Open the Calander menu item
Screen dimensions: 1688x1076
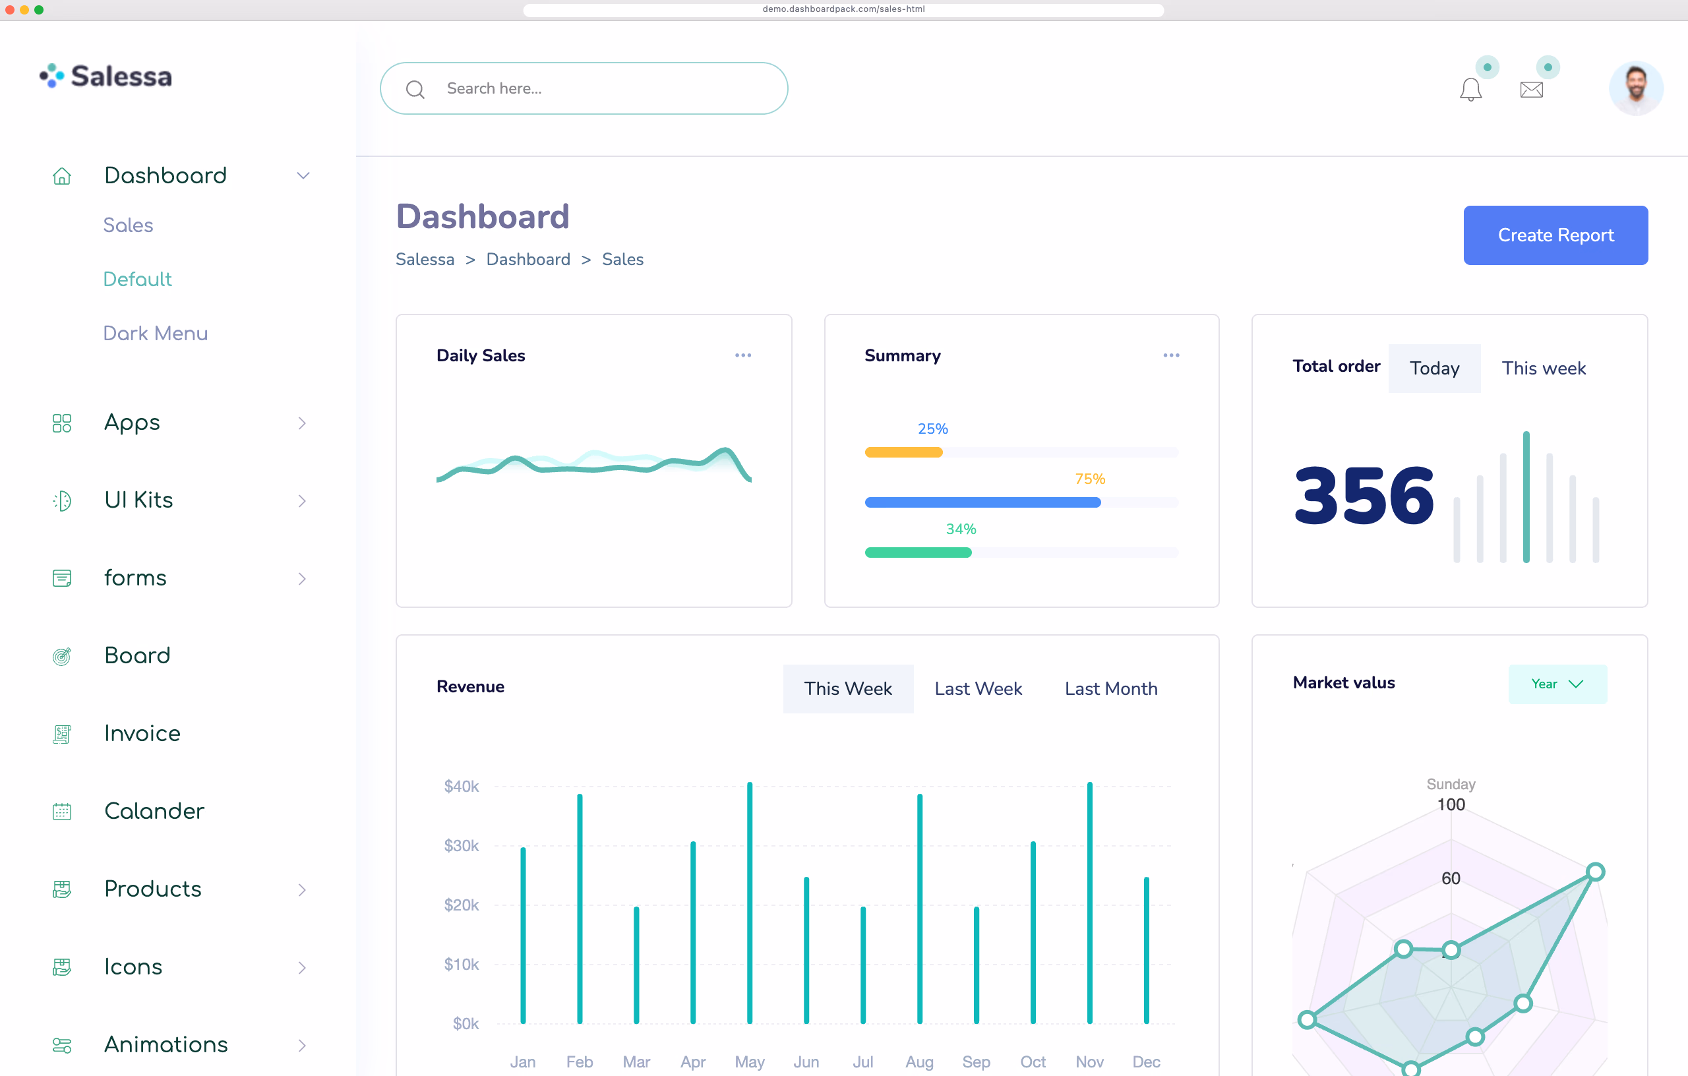(x=154, y=811)
